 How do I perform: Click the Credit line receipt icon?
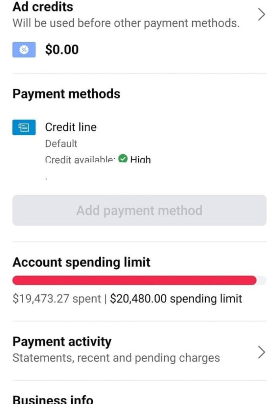24,127
